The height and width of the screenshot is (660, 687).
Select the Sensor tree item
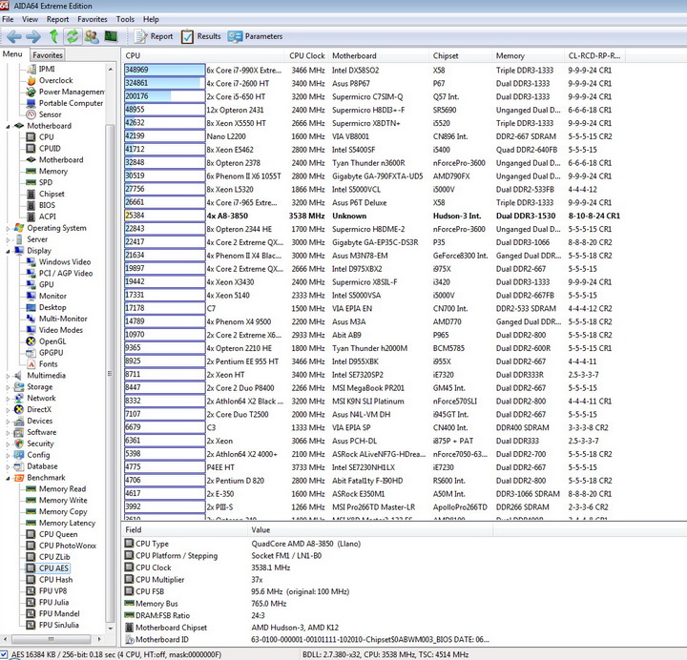(x=44, y=114)
